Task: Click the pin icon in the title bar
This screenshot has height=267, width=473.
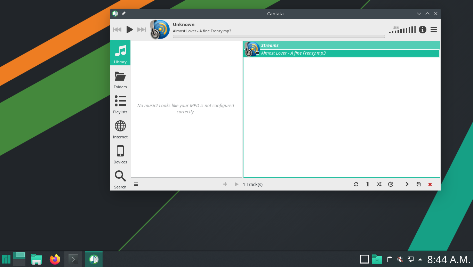Action: tap(123, 14)
